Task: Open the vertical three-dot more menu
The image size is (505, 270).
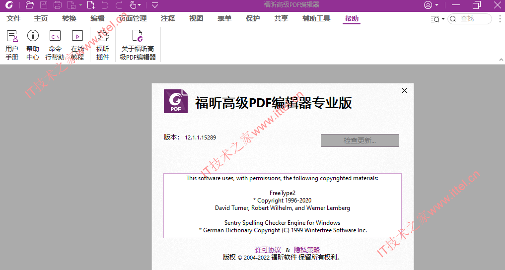Action: point(500,19)
